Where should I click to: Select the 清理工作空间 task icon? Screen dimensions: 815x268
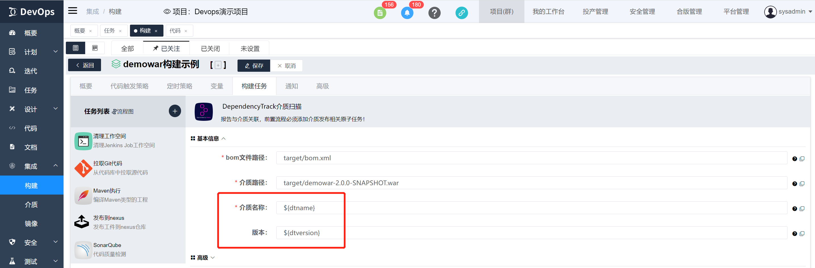pyautogui.click(x=83, y=141)
